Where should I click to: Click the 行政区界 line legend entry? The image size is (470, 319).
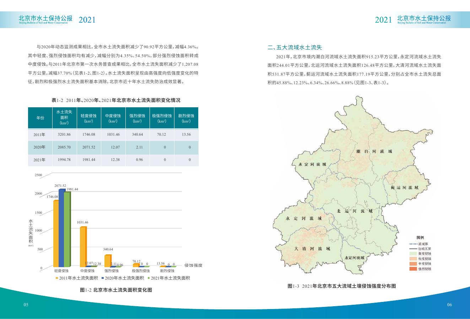point(420,249)
